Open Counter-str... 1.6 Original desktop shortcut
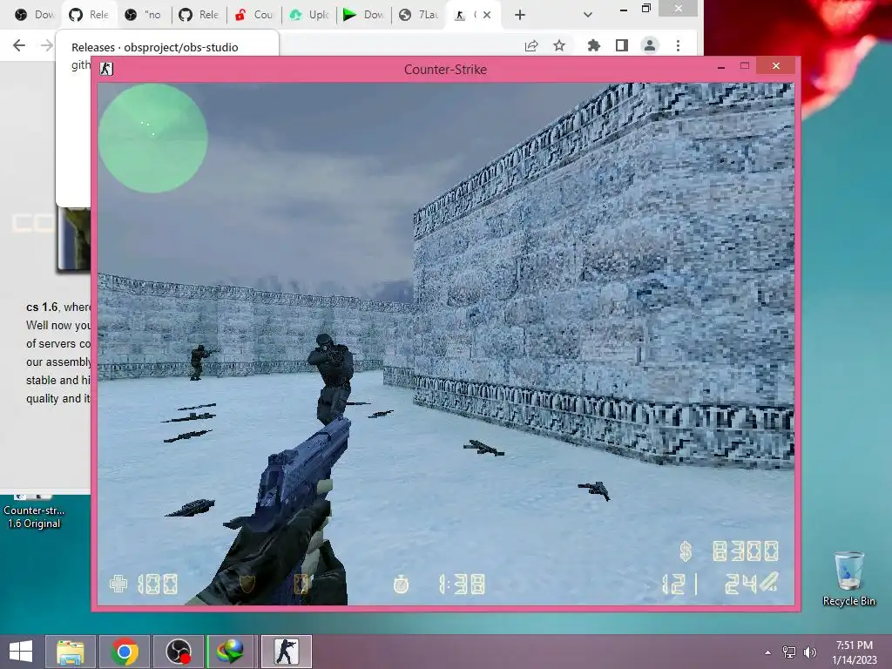This screenshot has height=669, width=892. (x=34, y=510)
